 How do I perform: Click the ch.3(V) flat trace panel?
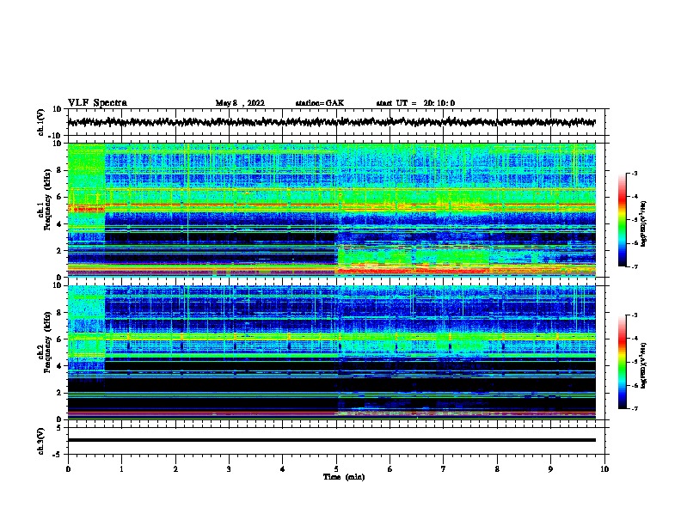(338, 441)
